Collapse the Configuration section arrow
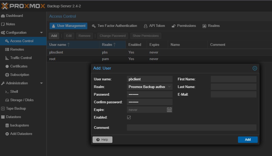This screenshot has height=156, width=272. tap(41, 33)
